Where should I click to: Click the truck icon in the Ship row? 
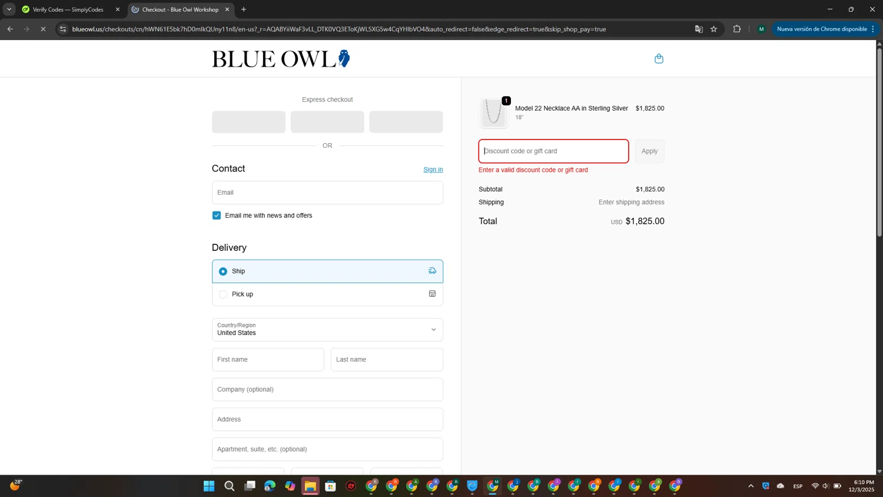432,271
